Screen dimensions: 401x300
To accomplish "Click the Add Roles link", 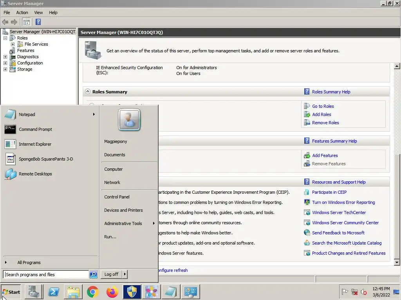I will pos(322,114).
